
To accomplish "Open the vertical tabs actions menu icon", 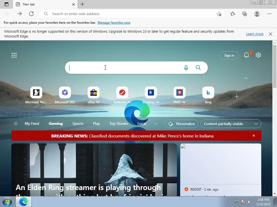I will click(6, 4).
